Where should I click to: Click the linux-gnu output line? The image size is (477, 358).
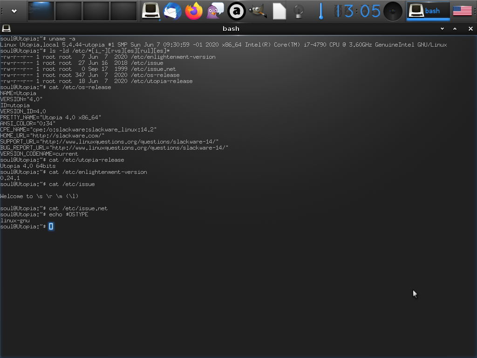[15, 220]
